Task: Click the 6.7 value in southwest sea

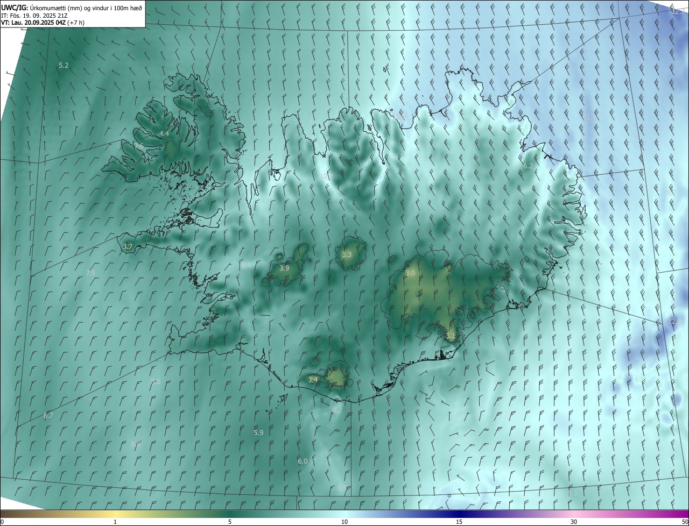Action: tap(48, 416)
